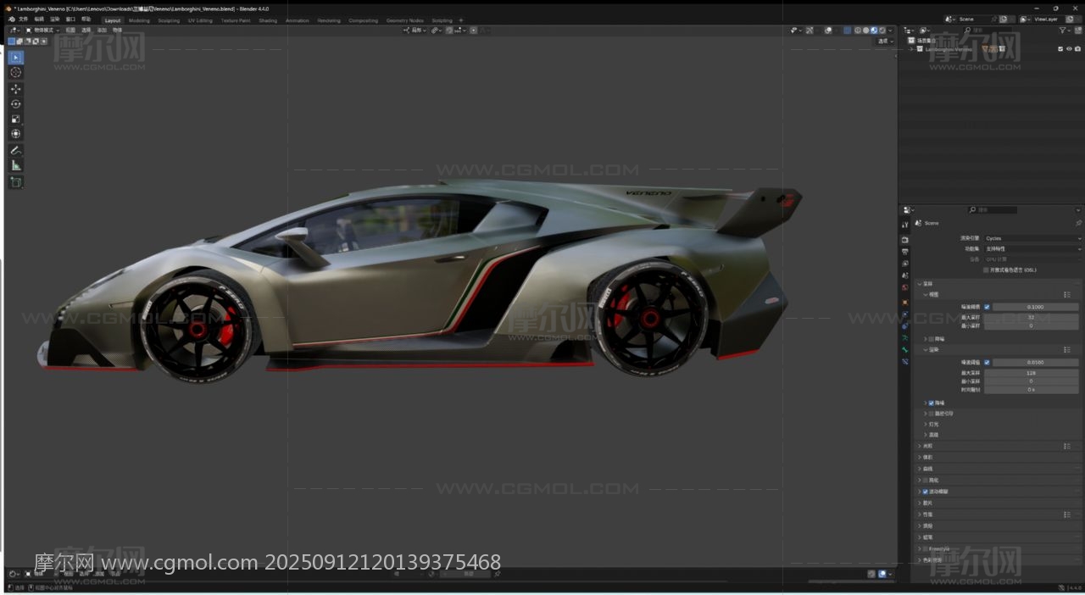Switch to the Shading workspace tab
The image size is (1085, 595).
point(268,20)
